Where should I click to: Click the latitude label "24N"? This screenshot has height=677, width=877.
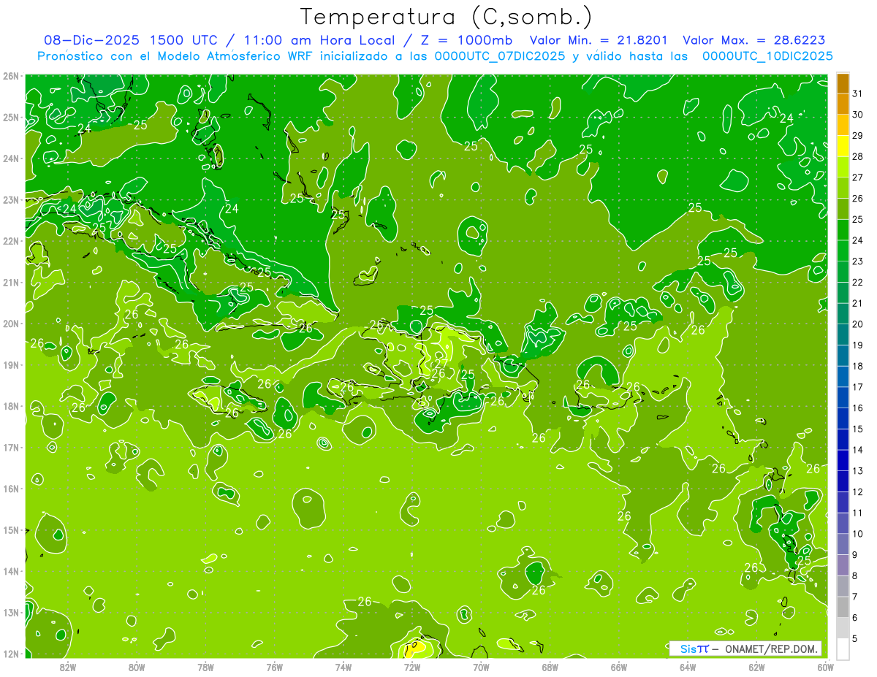[x=10, y=158]
